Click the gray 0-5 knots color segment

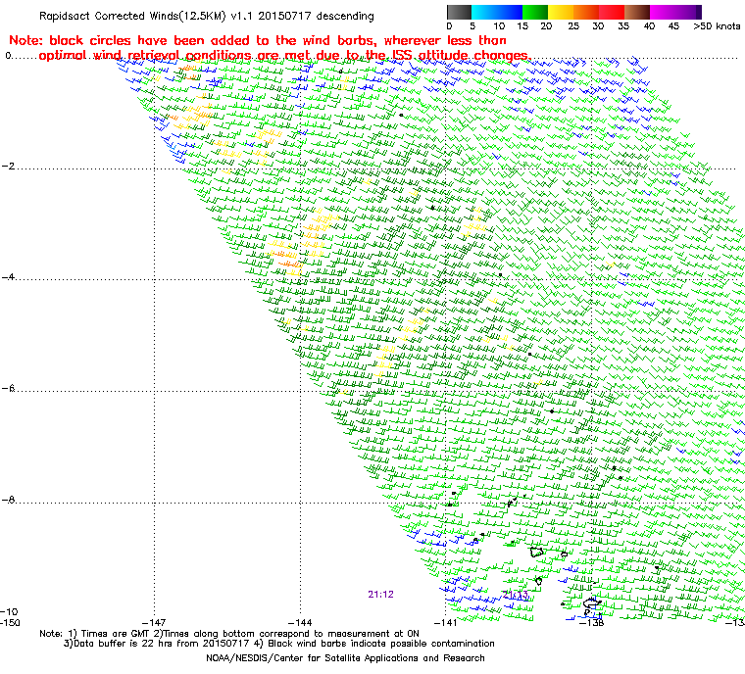click(x=459, y=12)
